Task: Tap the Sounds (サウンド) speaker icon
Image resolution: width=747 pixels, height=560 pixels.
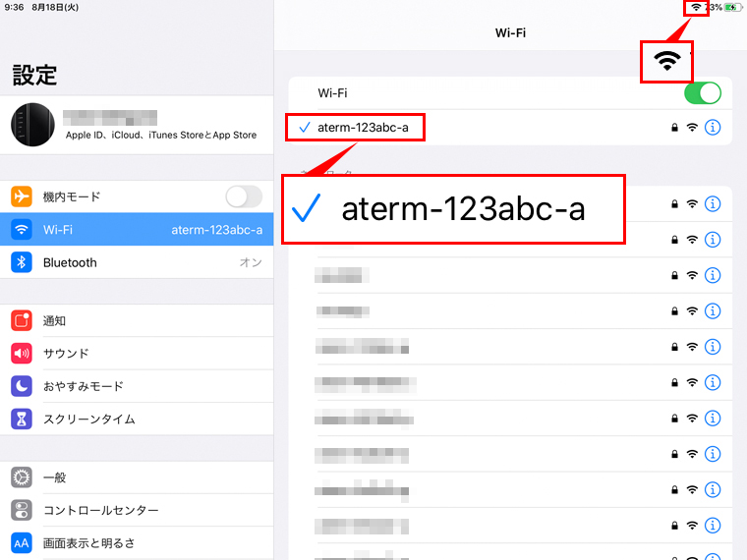Action: pyautogui.click(x=22, y=354)
